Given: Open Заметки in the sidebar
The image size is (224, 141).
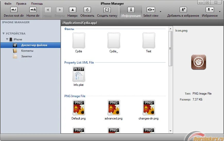Looking at the screenshot, I should click(27, 56).
